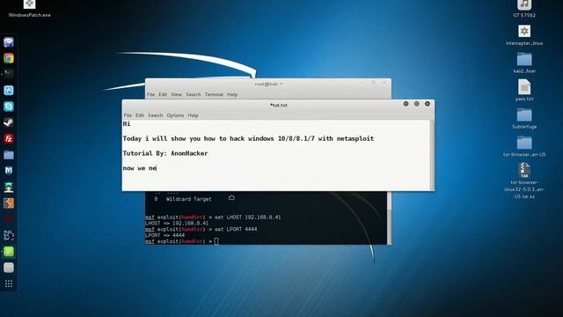
Task: Open the blue W dock icon below the Terminal icon
Action: tap(9, 90)
